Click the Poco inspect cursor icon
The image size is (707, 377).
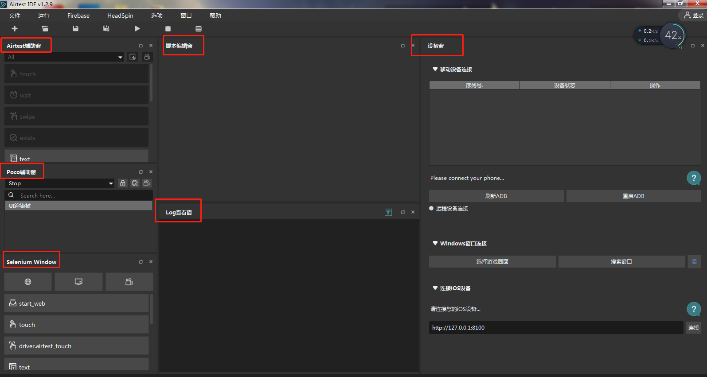coord(135,183)
